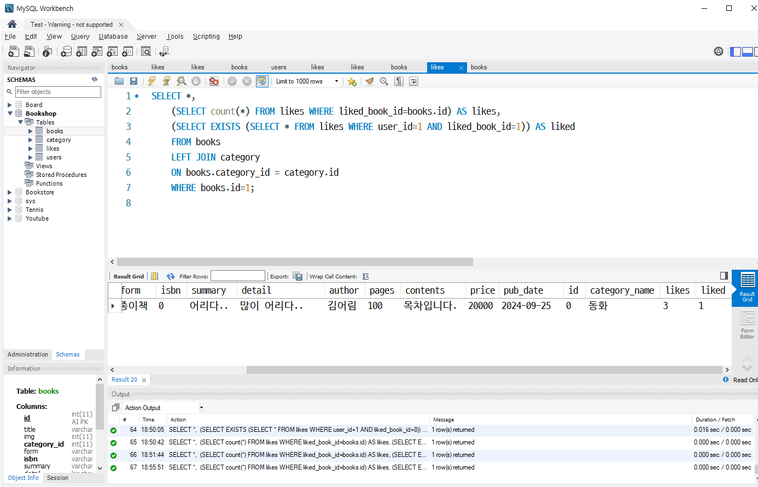The width and height of the screenshot is (758, 487).
Task: Open the home screen tab icon
Action: pos(12,24)
